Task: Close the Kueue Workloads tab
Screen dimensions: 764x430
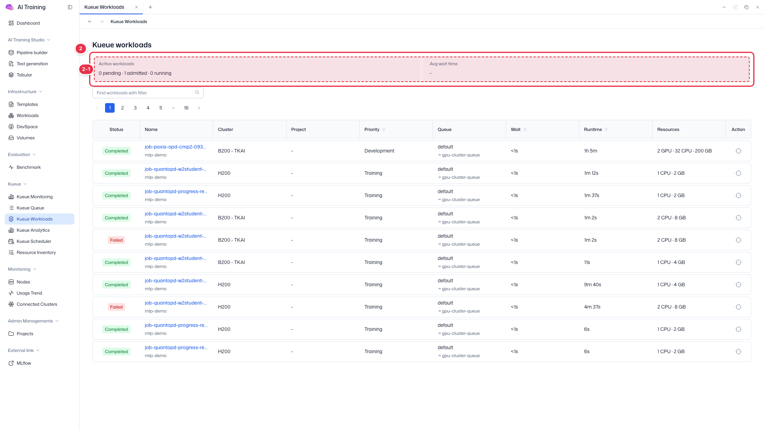Action: (136, 7)
